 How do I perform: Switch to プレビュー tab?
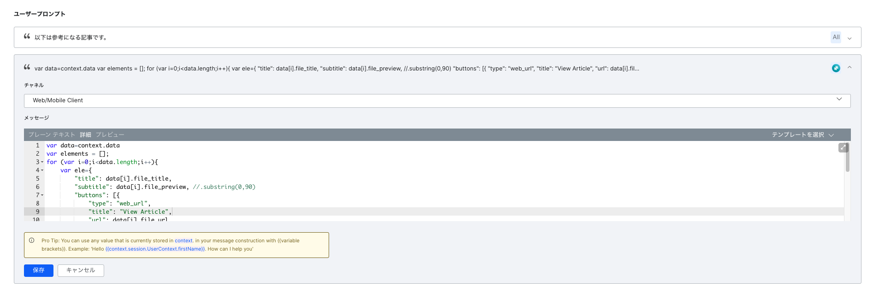(x=110, y=135)
